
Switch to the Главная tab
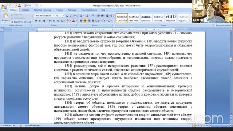14,10
